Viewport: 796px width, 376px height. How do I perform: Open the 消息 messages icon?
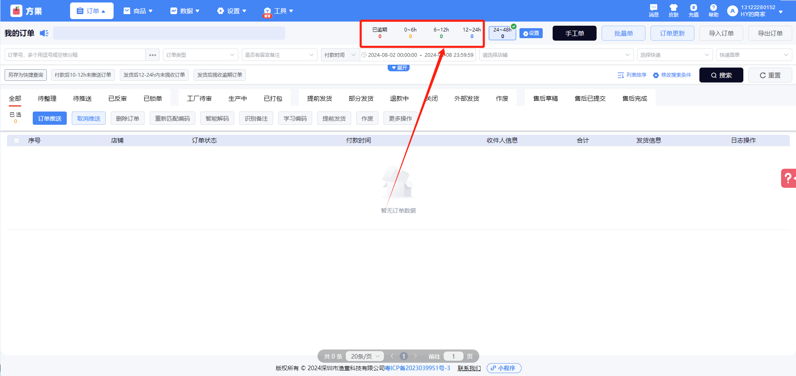(x=653, y=11)
